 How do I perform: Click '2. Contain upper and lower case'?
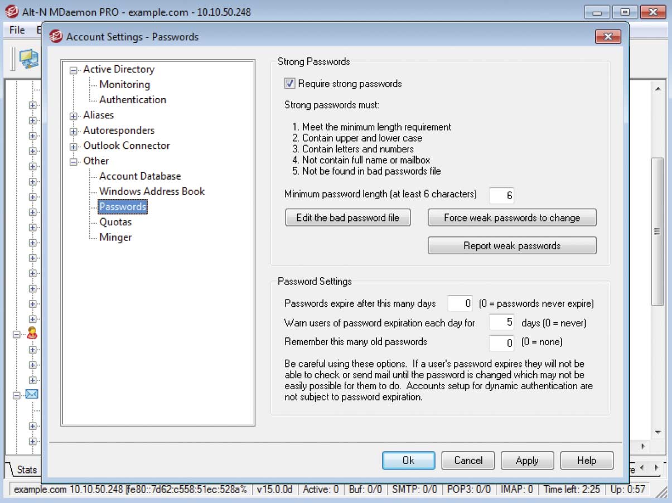pos(357,138)
